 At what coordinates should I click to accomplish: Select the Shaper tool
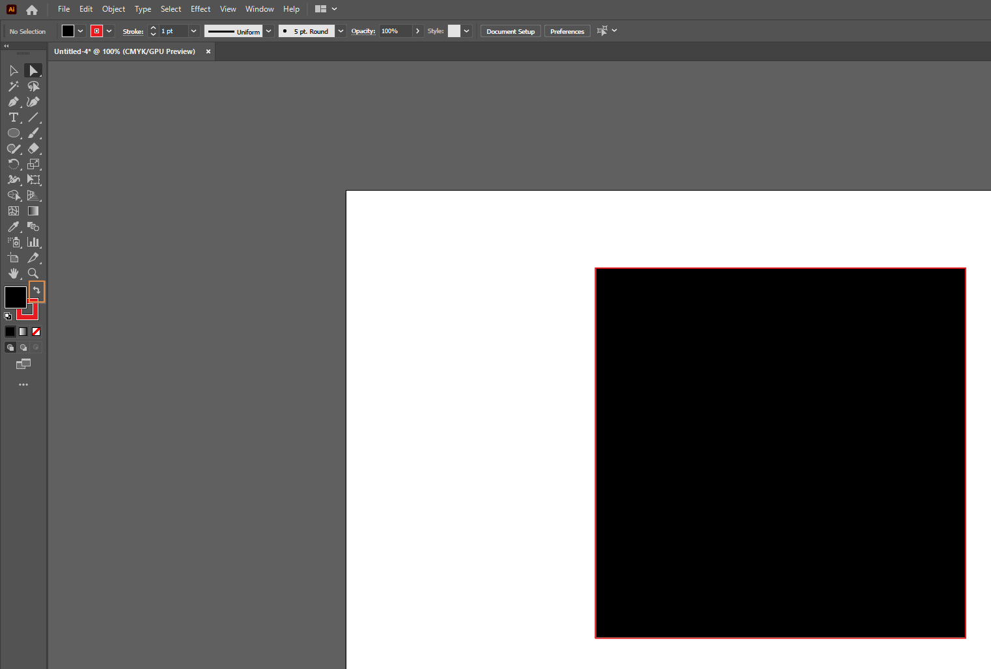14,148
